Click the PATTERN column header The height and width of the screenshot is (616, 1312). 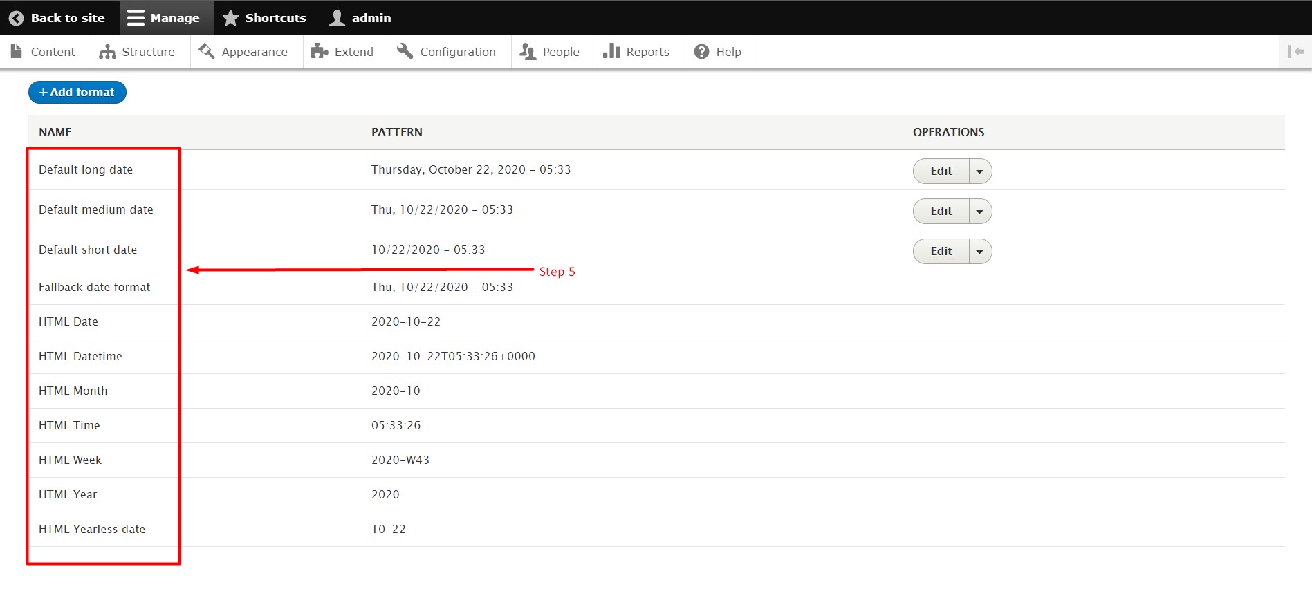tap(397, 132)
